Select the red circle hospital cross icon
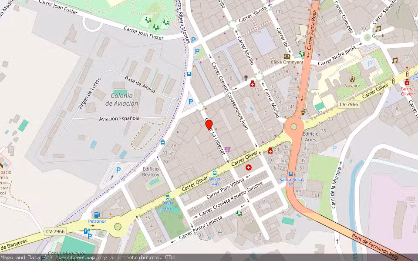Image resolution: width=418 pixels, height=261 pixels. [x=249, y=167]
